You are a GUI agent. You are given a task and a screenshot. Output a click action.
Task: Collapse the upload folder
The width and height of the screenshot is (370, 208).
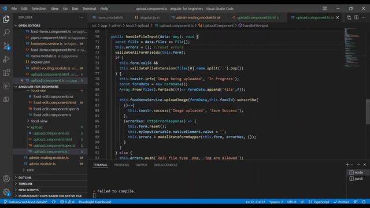click(36, 127)
